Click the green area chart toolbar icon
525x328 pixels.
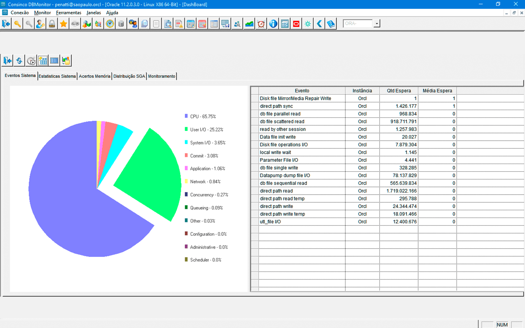pyautogui.click(x=249, y=24)
